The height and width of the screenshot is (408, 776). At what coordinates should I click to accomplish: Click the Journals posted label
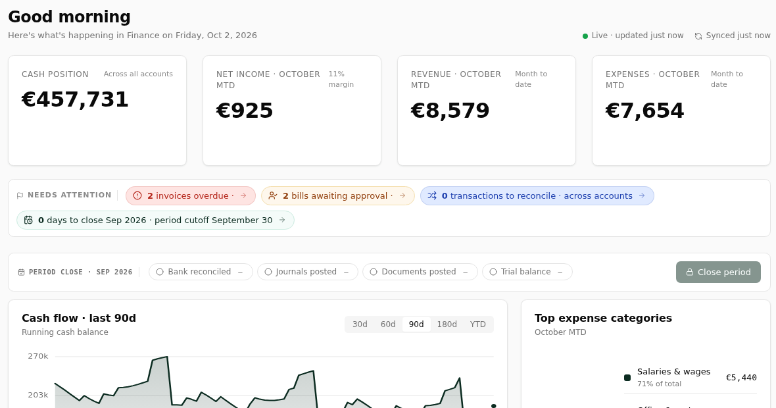306,272
